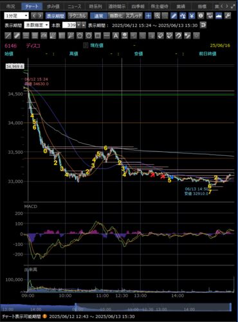Toggle the crosshair cursor icon
This screenshot has width=238, height=322.
point(148,15)
